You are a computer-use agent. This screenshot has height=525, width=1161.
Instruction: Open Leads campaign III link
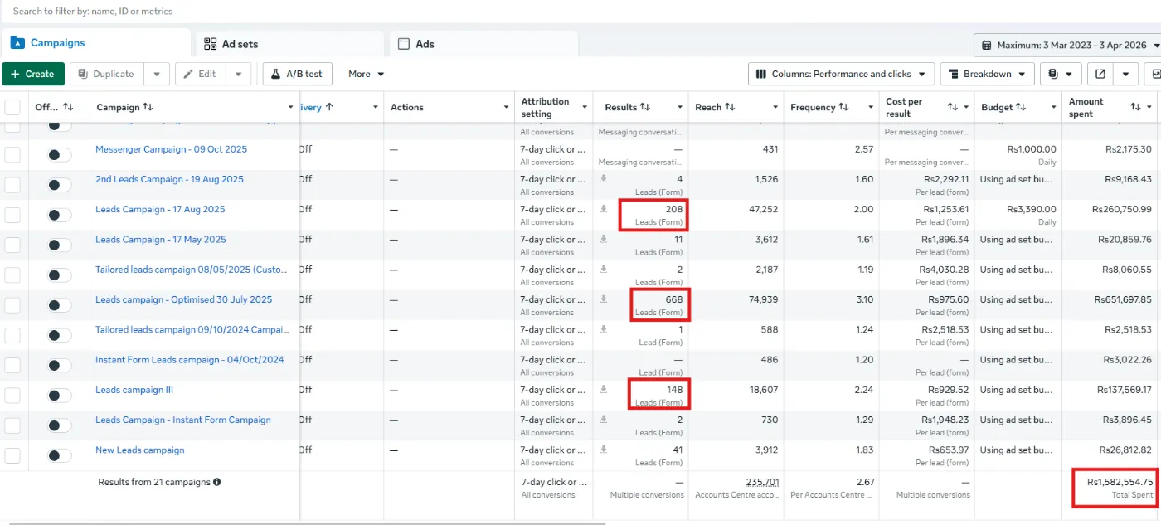(134, 390)
